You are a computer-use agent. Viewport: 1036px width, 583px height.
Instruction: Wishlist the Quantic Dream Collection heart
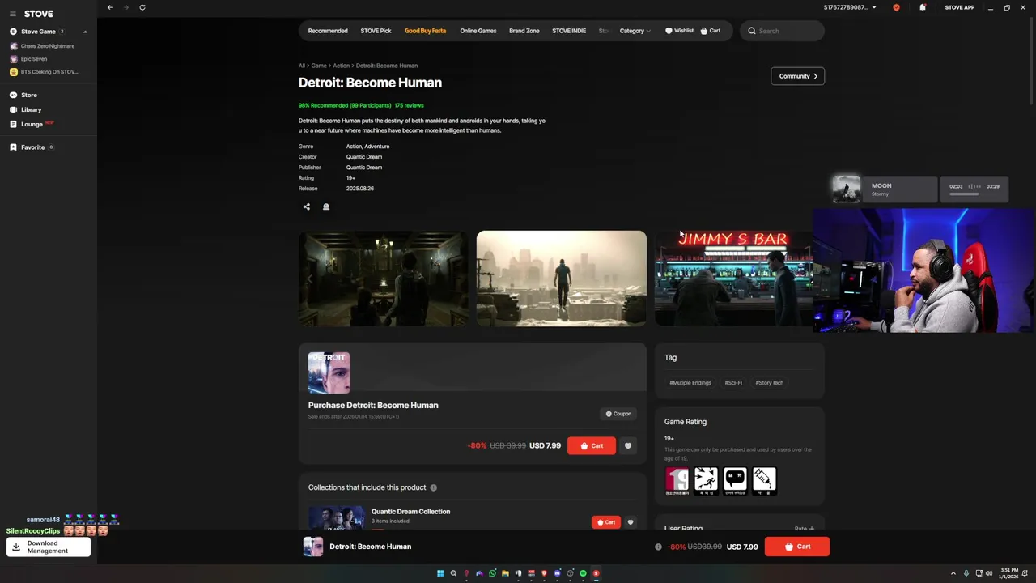pos(631,522)
